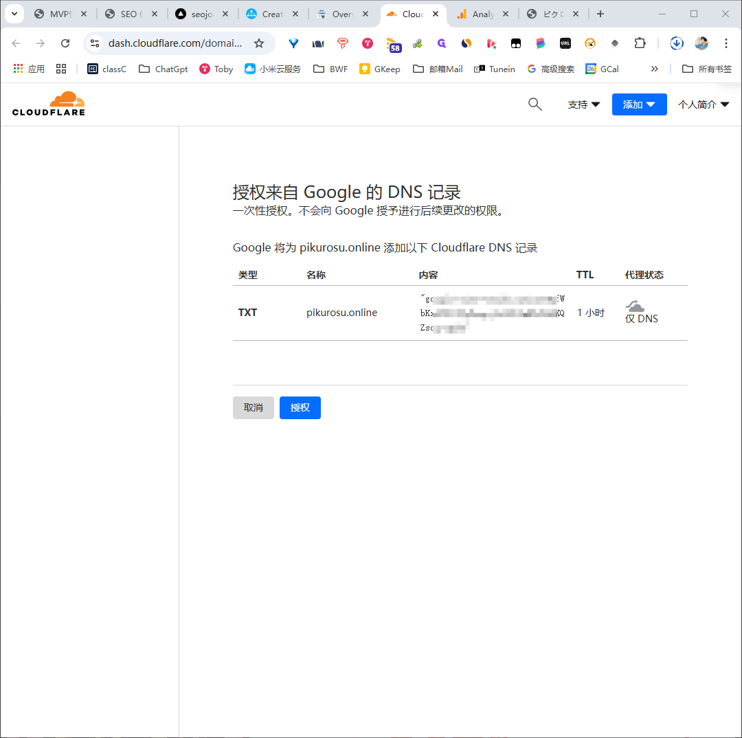Click the 仅 DNS cloud proxy icon
This screenshot has height=738, width=742.
pos(635,305)
